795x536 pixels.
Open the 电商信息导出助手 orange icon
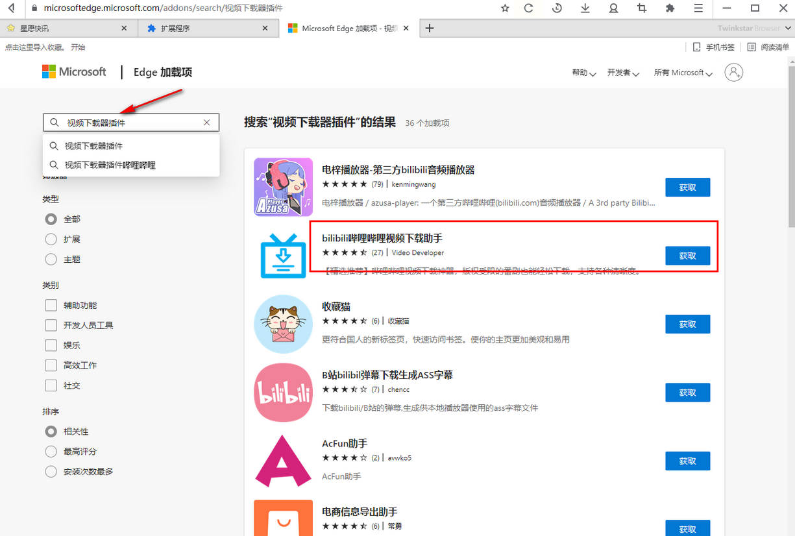coord(283,518)
